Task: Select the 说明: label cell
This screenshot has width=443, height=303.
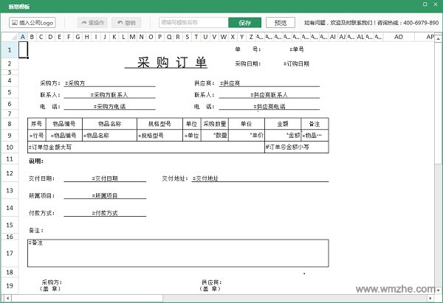Action: [x=36, y=161]
